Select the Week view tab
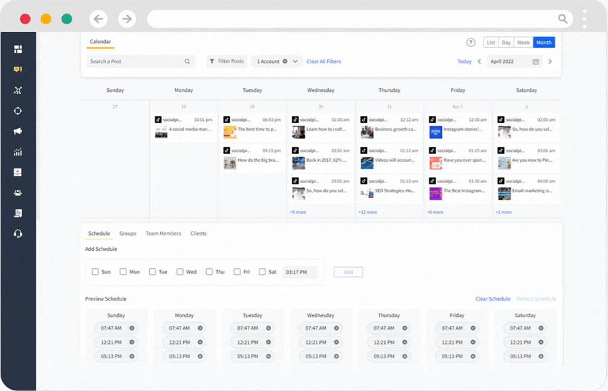Image resolution: width=608 pixels, height=391 pixels. [x=523, y=42]
